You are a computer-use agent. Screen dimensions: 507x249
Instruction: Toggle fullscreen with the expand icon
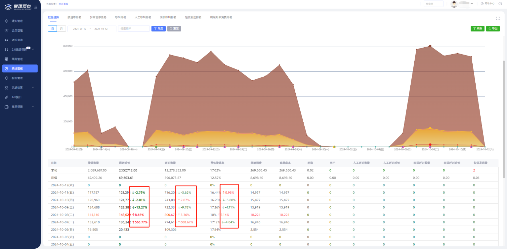[x=498, y=19]
